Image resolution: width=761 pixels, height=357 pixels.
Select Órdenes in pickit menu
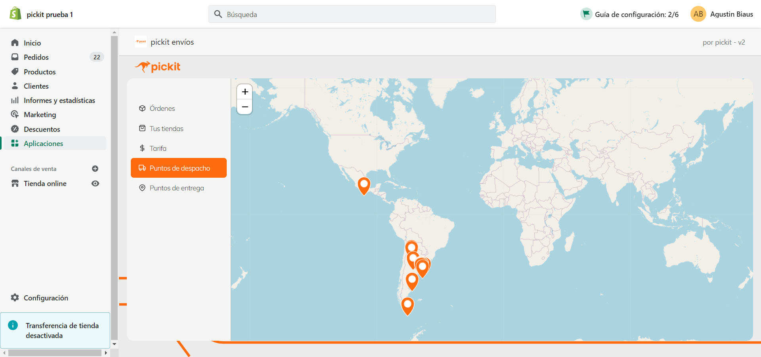(x=162, y=108)
